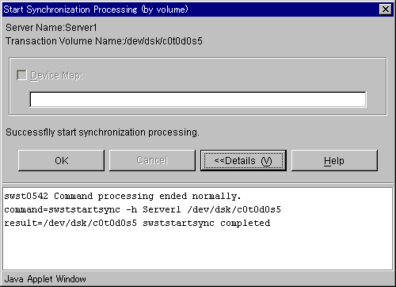Enable the Device Map checkbox
This screenshot has width=396, height=287.
click(21, 75)
